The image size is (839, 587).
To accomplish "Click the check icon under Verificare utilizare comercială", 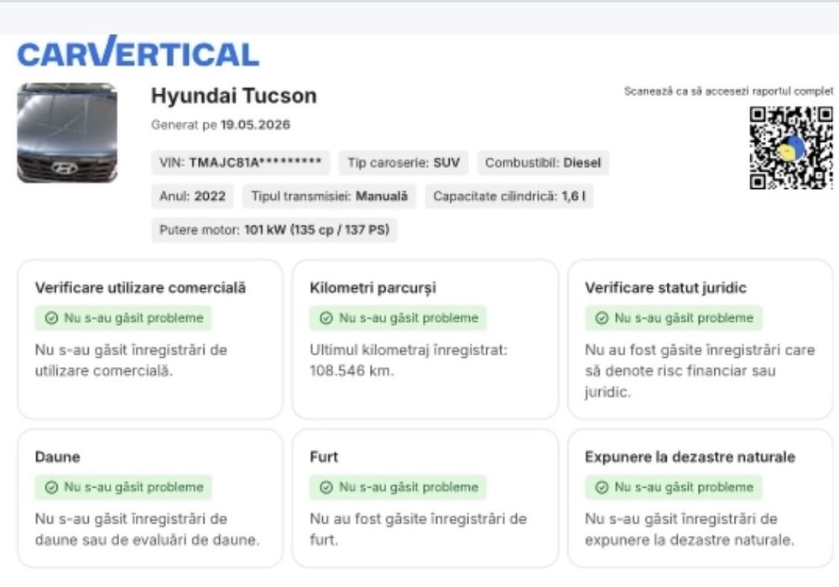I will (51, 318).
